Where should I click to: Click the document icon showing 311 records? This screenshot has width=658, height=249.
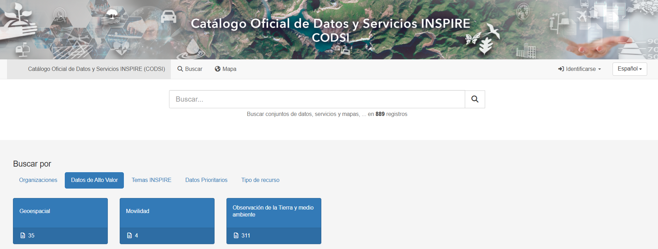pos(236,235)
